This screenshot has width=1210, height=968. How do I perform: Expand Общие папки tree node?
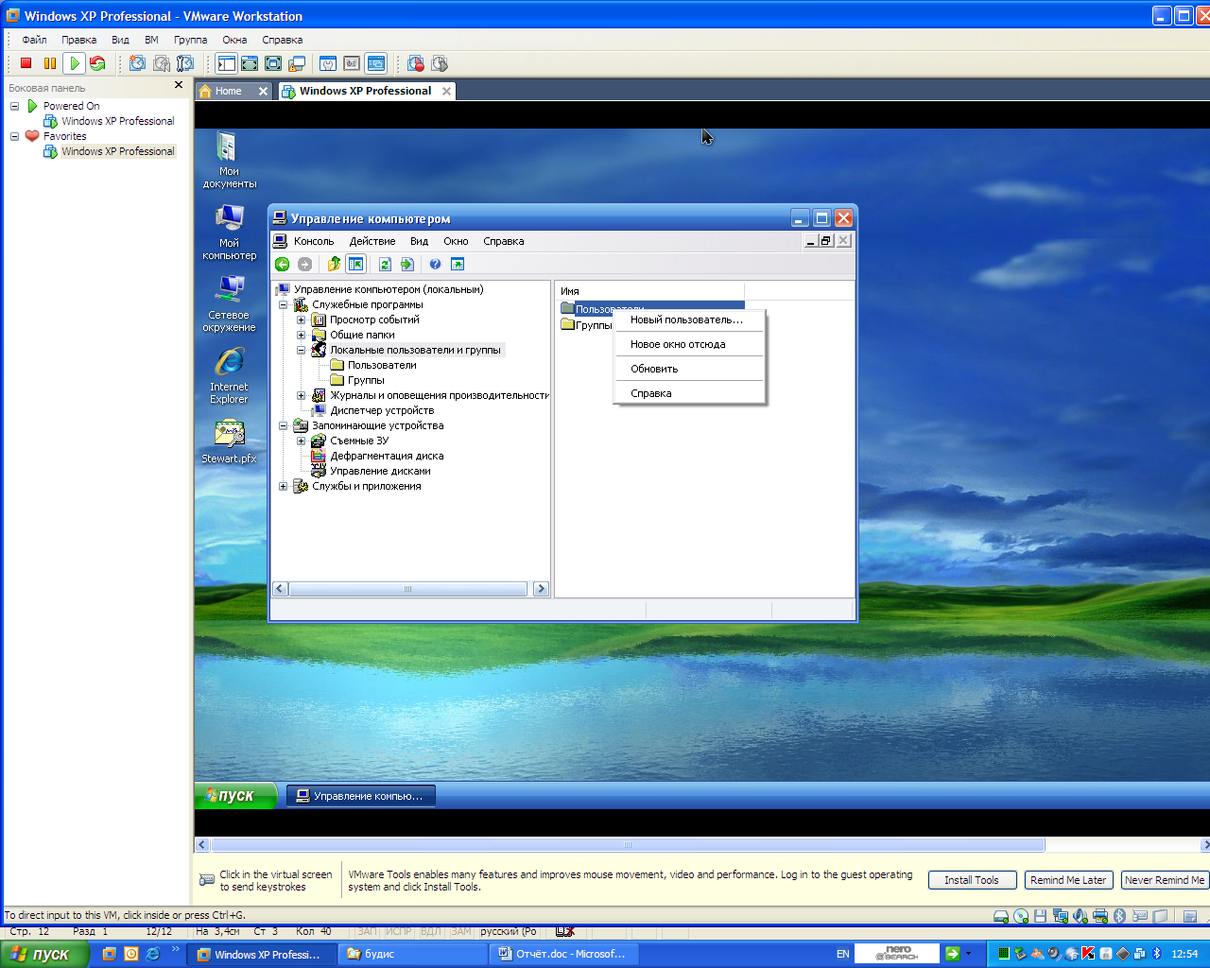pyautogui.click(x=301, y=335)
